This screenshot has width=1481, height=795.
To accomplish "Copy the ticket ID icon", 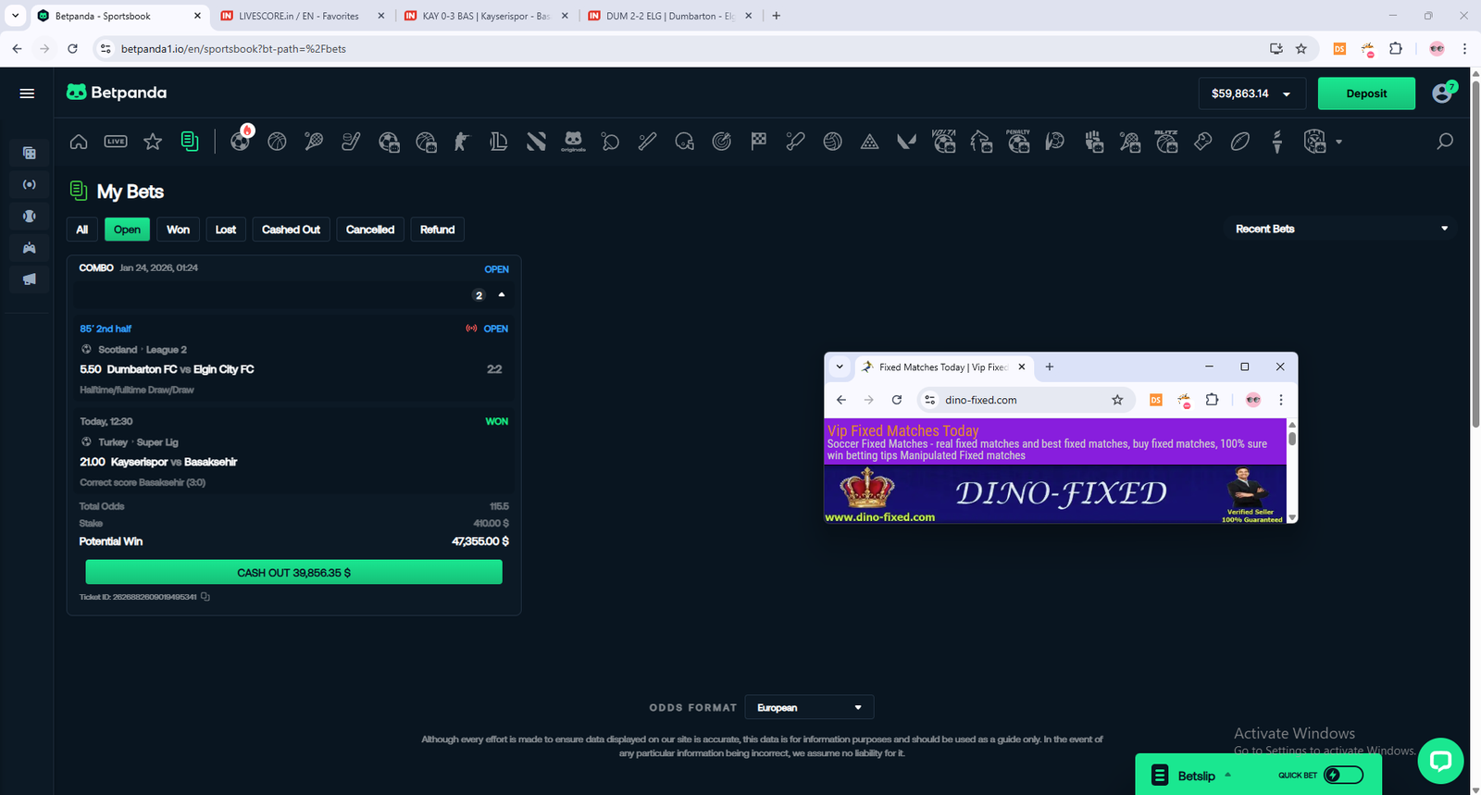I will click(205, 597).
